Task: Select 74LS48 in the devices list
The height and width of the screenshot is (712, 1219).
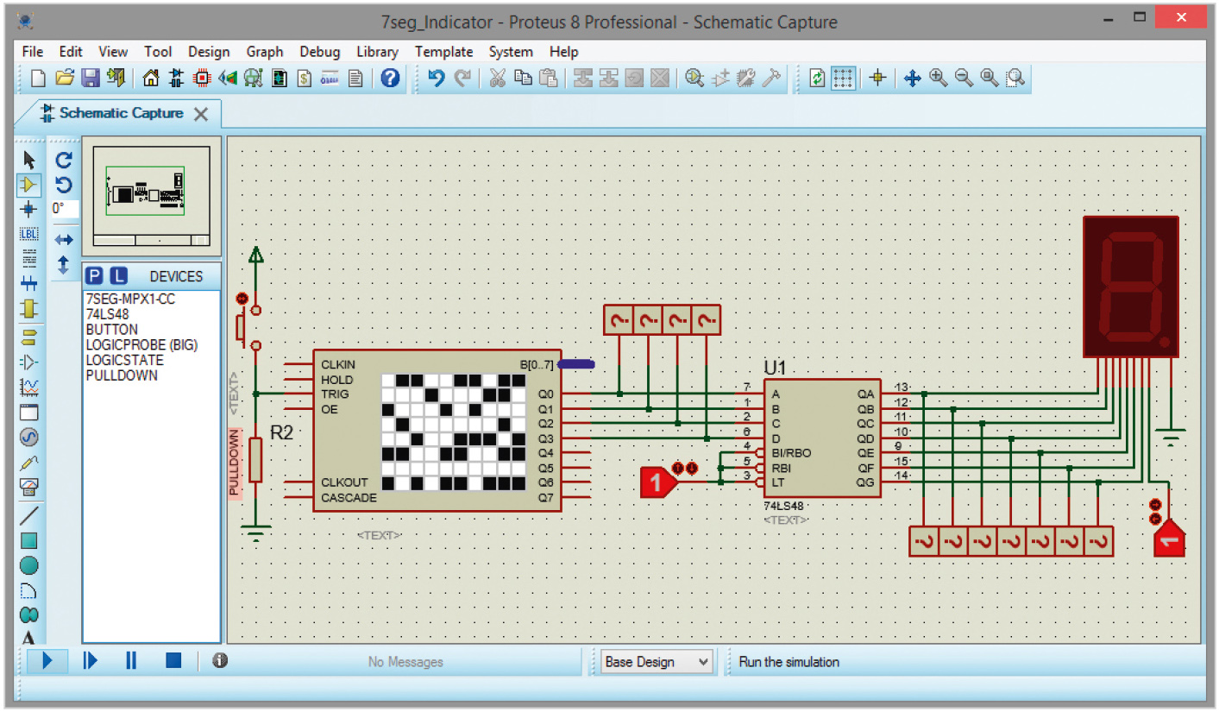Action: click(x=108, y=314)
